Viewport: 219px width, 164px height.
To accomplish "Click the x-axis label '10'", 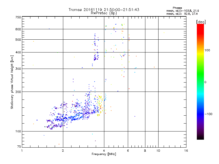I will [x=158, y=151].
